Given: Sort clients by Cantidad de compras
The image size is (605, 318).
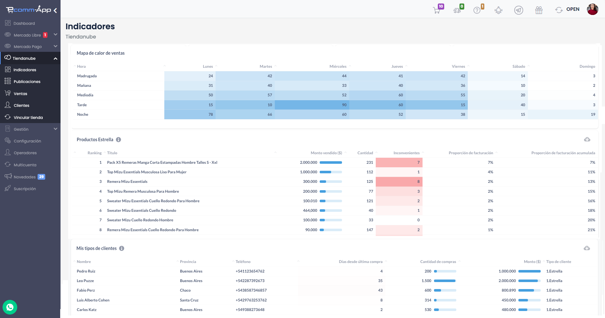Looking at the screenshot, I should tap(438, 262).
